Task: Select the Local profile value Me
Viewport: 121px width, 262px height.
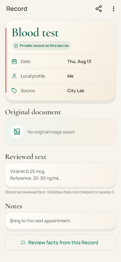Action: (70, 76)
